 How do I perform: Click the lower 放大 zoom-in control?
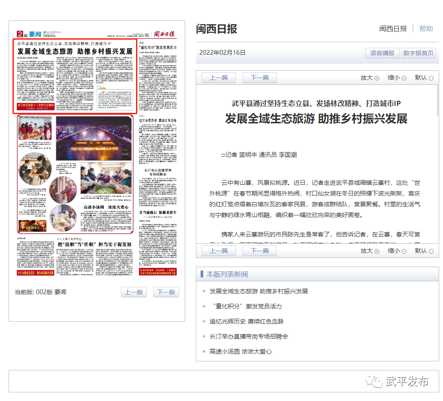tap(369, 251)
